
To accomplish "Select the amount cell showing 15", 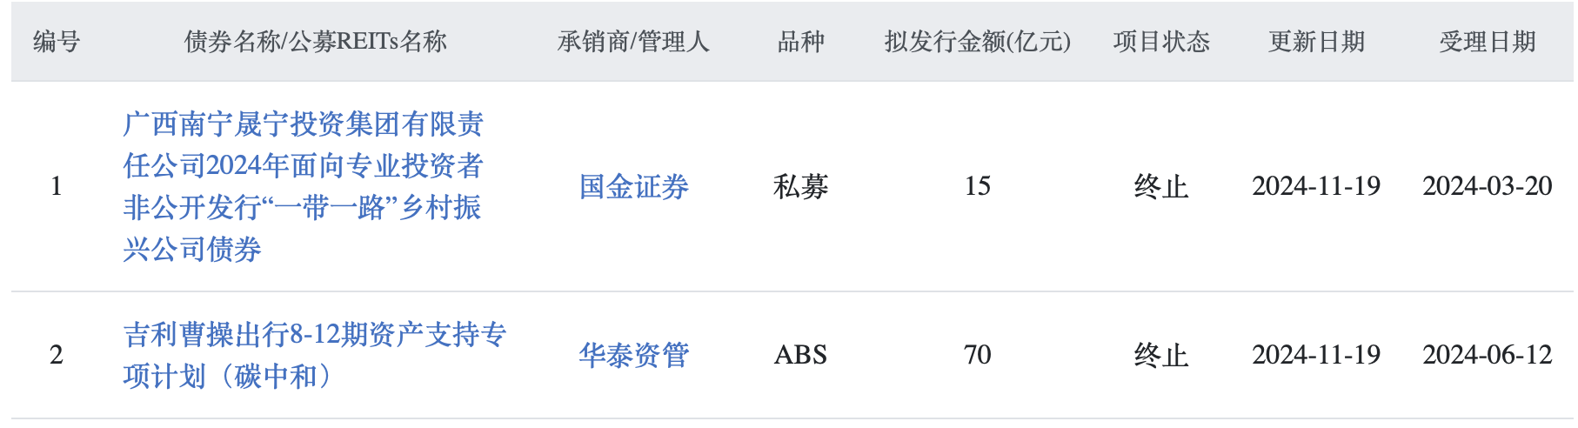I will (x=977, y=186).
